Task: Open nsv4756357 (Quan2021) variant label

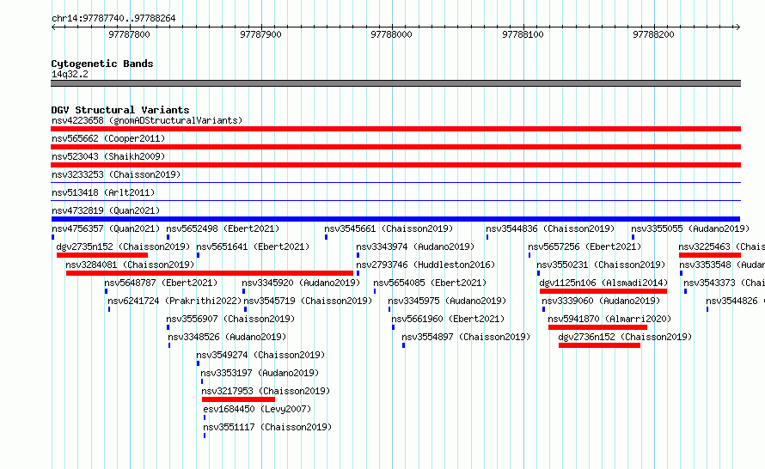Action: pyautogui.click(x=106, y=228)
